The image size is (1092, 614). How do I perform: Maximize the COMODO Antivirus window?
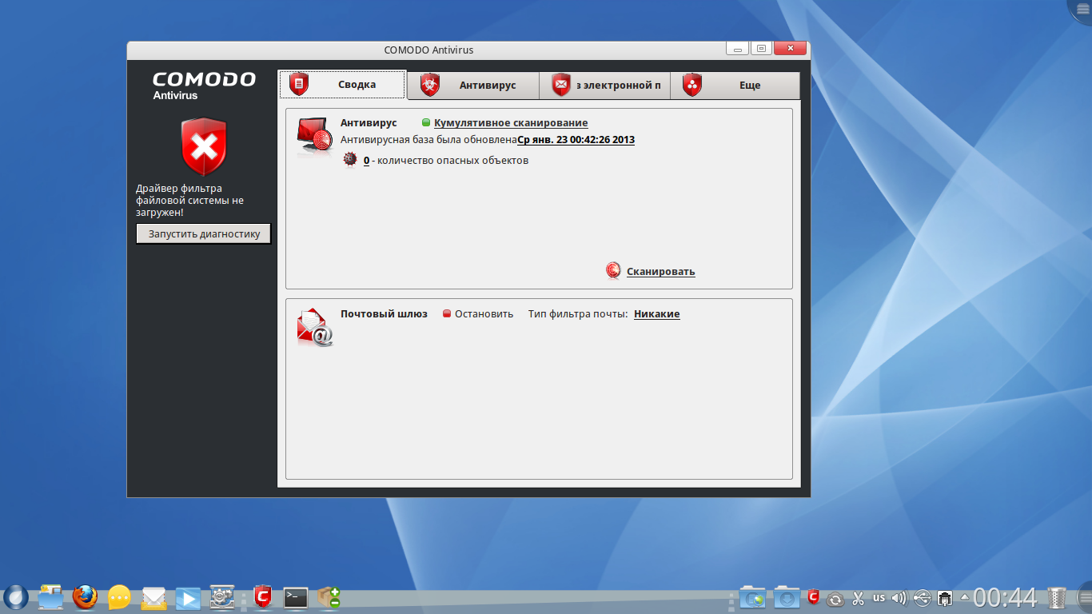[x=761, y=49]
